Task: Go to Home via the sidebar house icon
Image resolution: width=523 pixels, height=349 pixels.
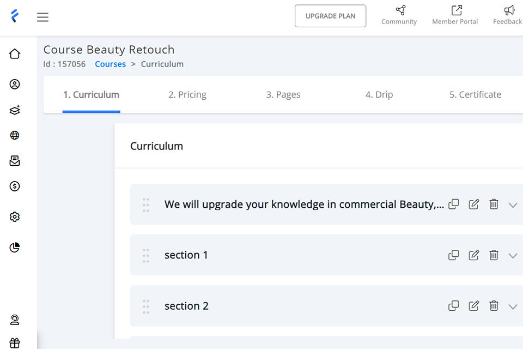Action: click(15, 53)
